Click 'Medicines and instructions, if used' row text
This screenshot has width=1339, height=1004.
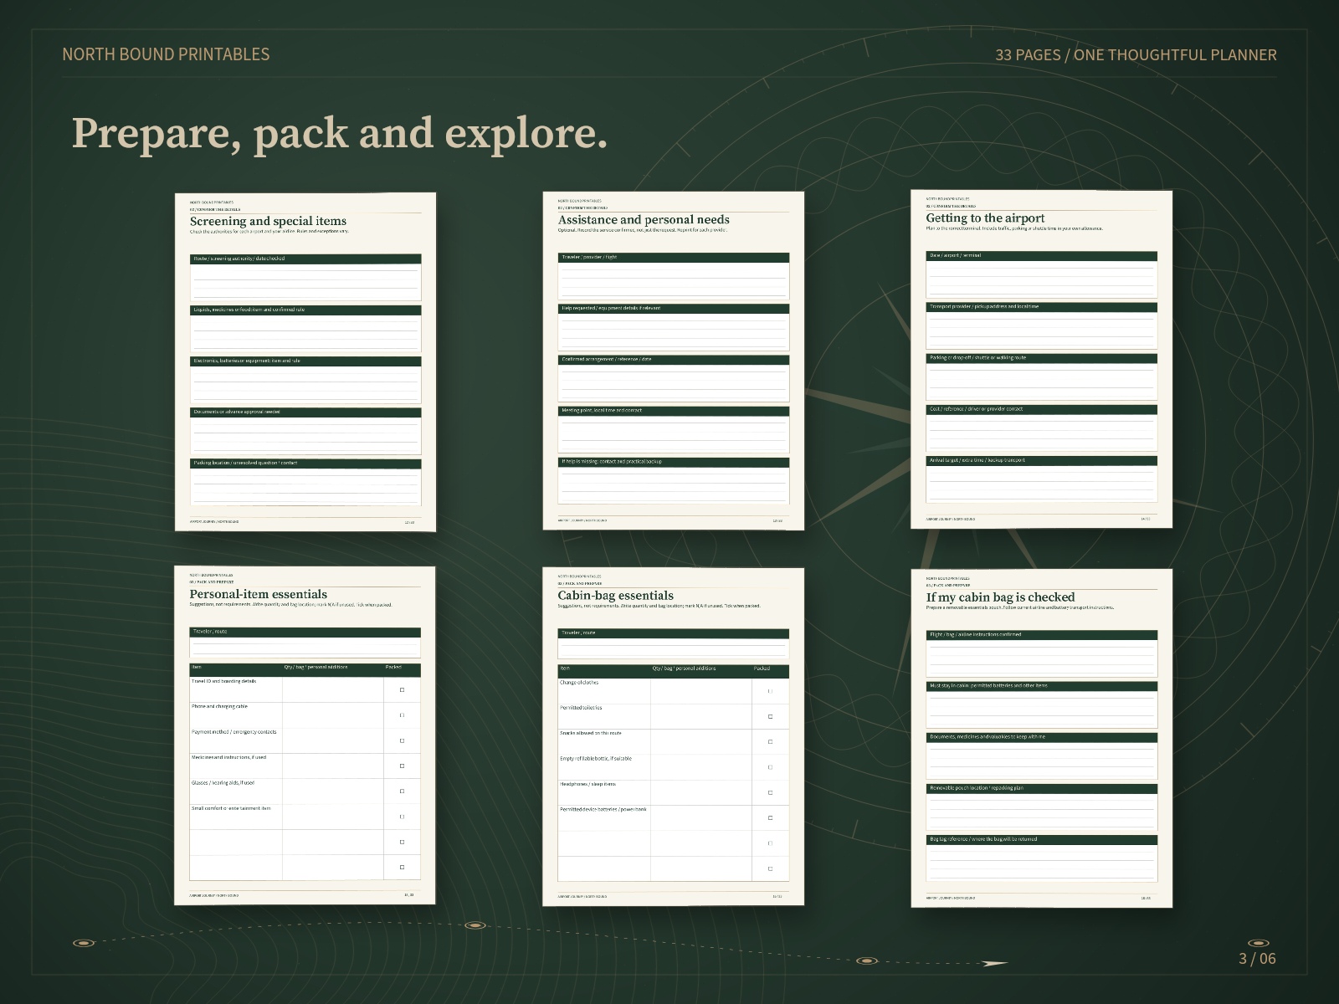click(228, 757)
